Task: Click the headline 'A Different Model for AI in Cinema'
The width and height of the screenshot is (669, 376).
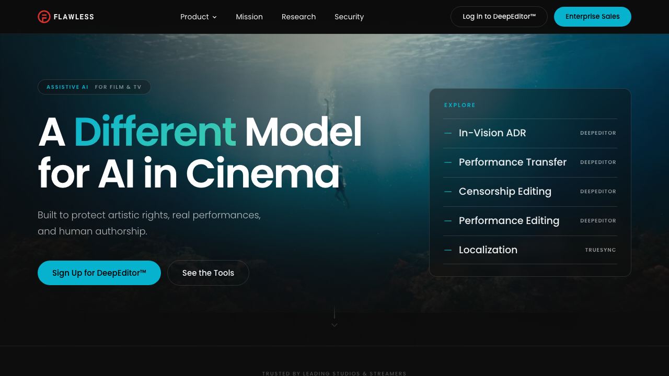Action: point(200,152)
